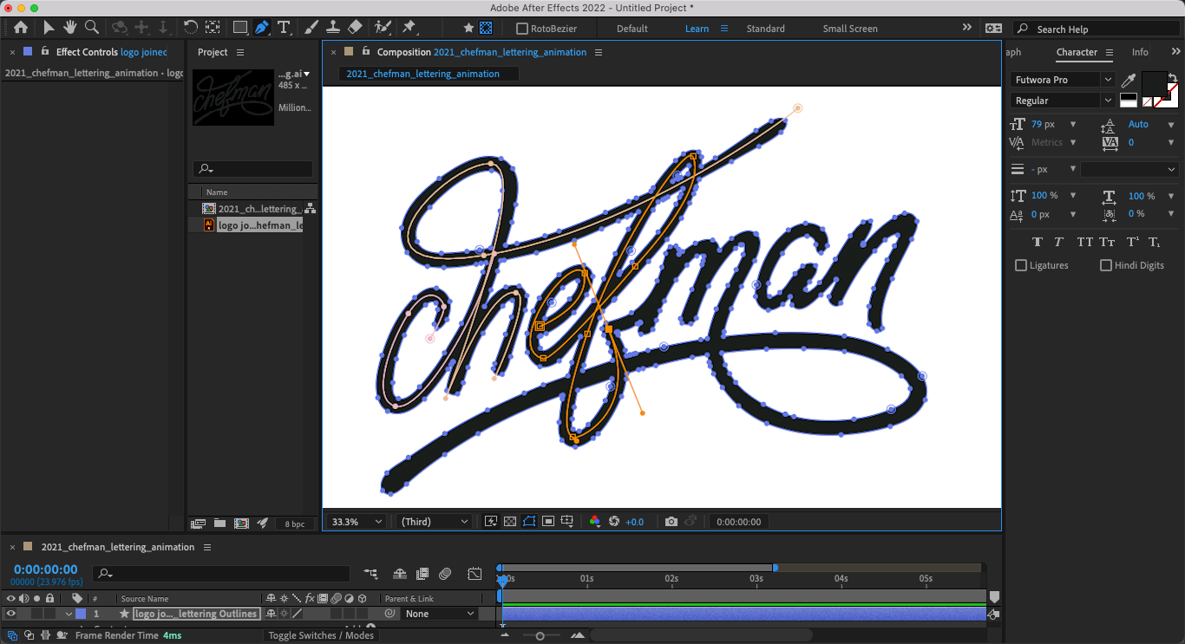Click the Project panel search field
Viewport: 1185px width, 644px height.
(252, 169)
